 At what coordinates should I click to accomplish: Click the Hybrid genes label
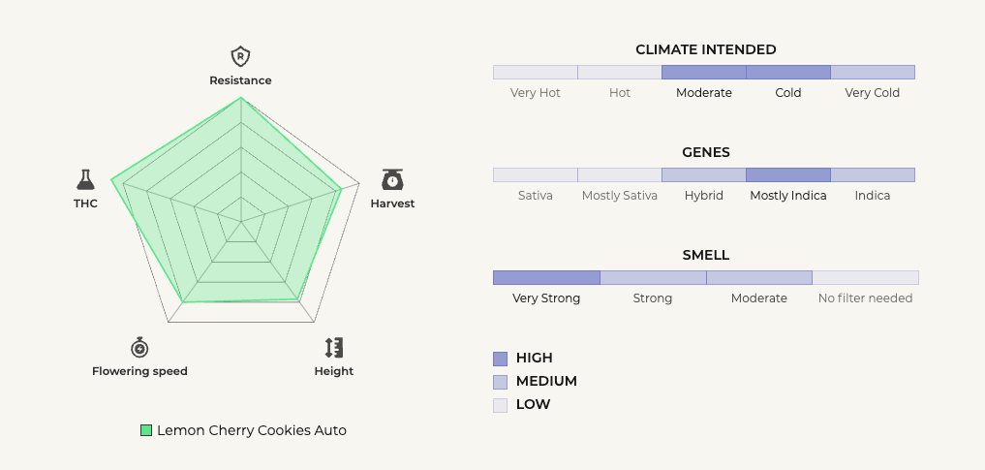coord(704,196)
